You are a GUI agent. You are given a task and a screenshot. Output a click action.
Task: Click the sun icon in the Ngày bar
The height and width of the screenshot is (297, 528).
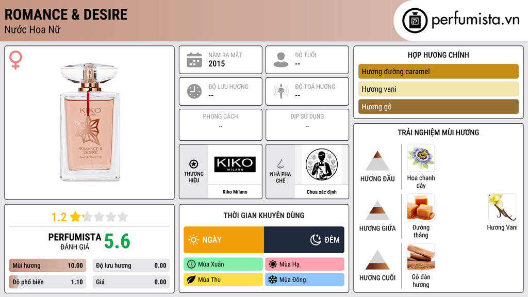click(x=193, y=240)
